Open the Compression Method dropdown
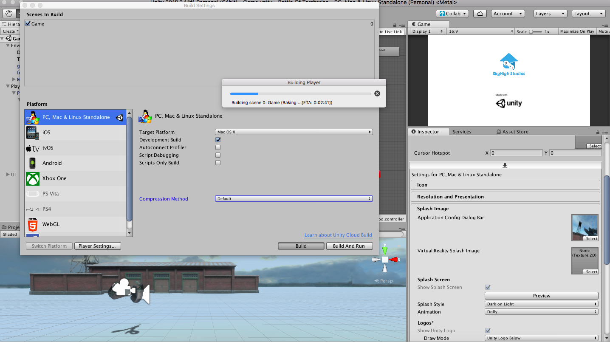The height and width of the screenshot is (342, 610). click(294, 199)
